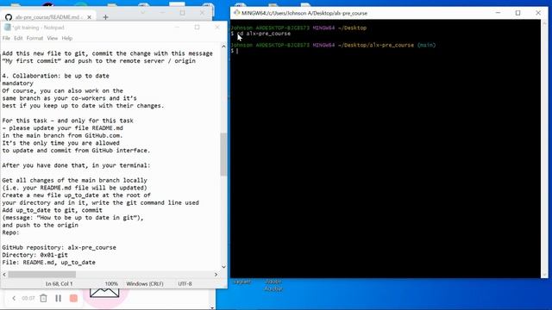The width and height of the screenshot is (552, 310).
Task: Pause the screen recording
Action: [58, 298]
